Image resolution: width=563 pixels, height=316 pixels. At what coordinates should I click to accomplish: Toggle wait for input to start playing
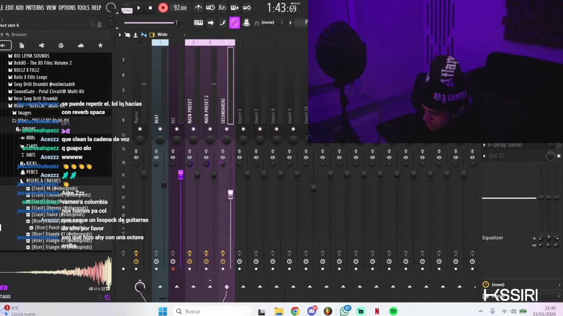point(211,7)
